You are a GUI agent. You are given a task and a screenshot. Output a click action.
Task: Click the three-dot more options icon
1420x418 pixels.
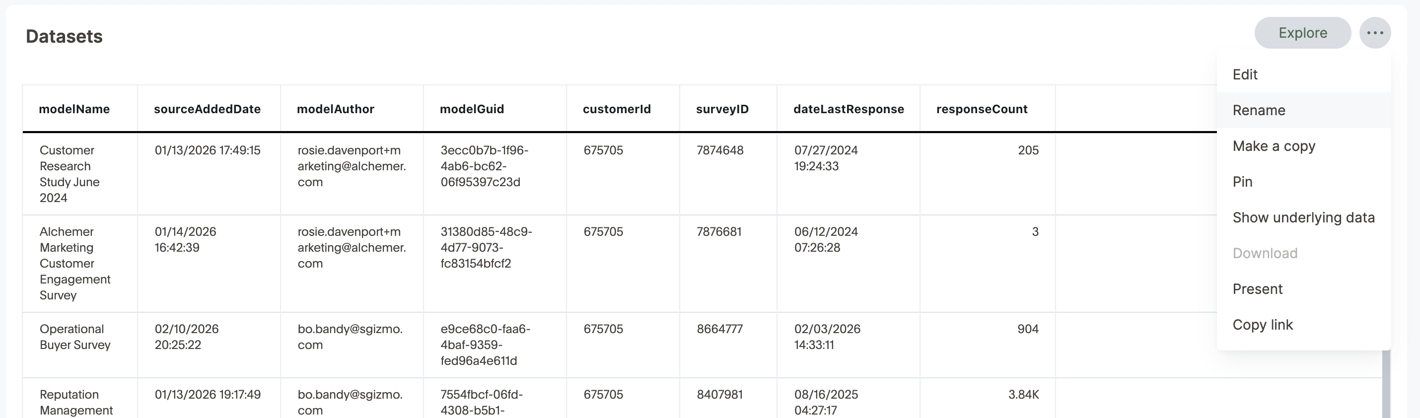click(x=1375, y=33)
